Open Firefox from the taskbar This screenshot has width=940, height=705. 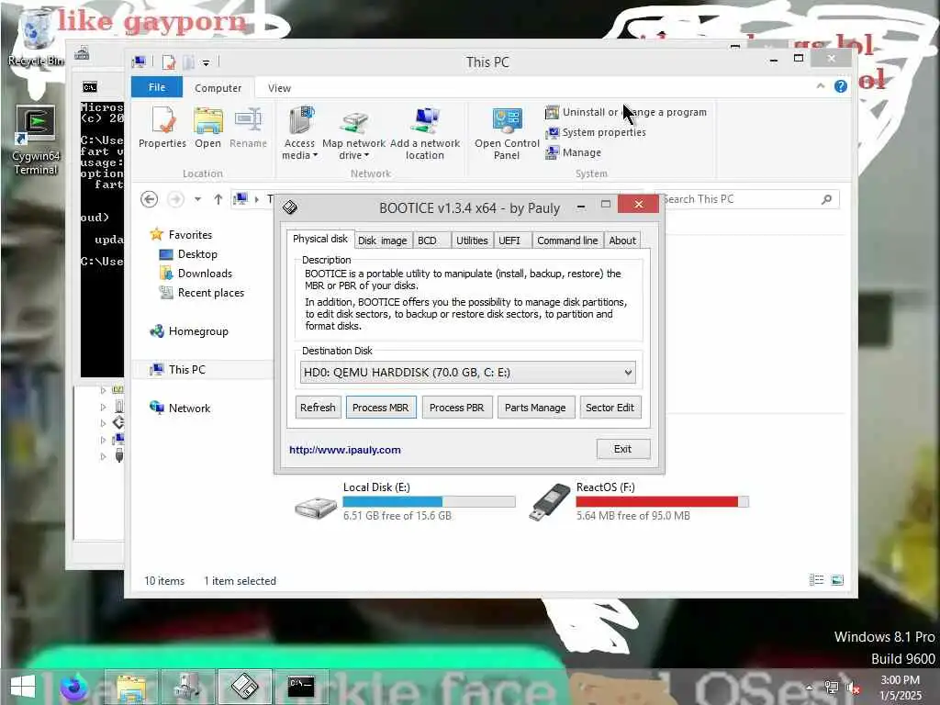[74, 687]
